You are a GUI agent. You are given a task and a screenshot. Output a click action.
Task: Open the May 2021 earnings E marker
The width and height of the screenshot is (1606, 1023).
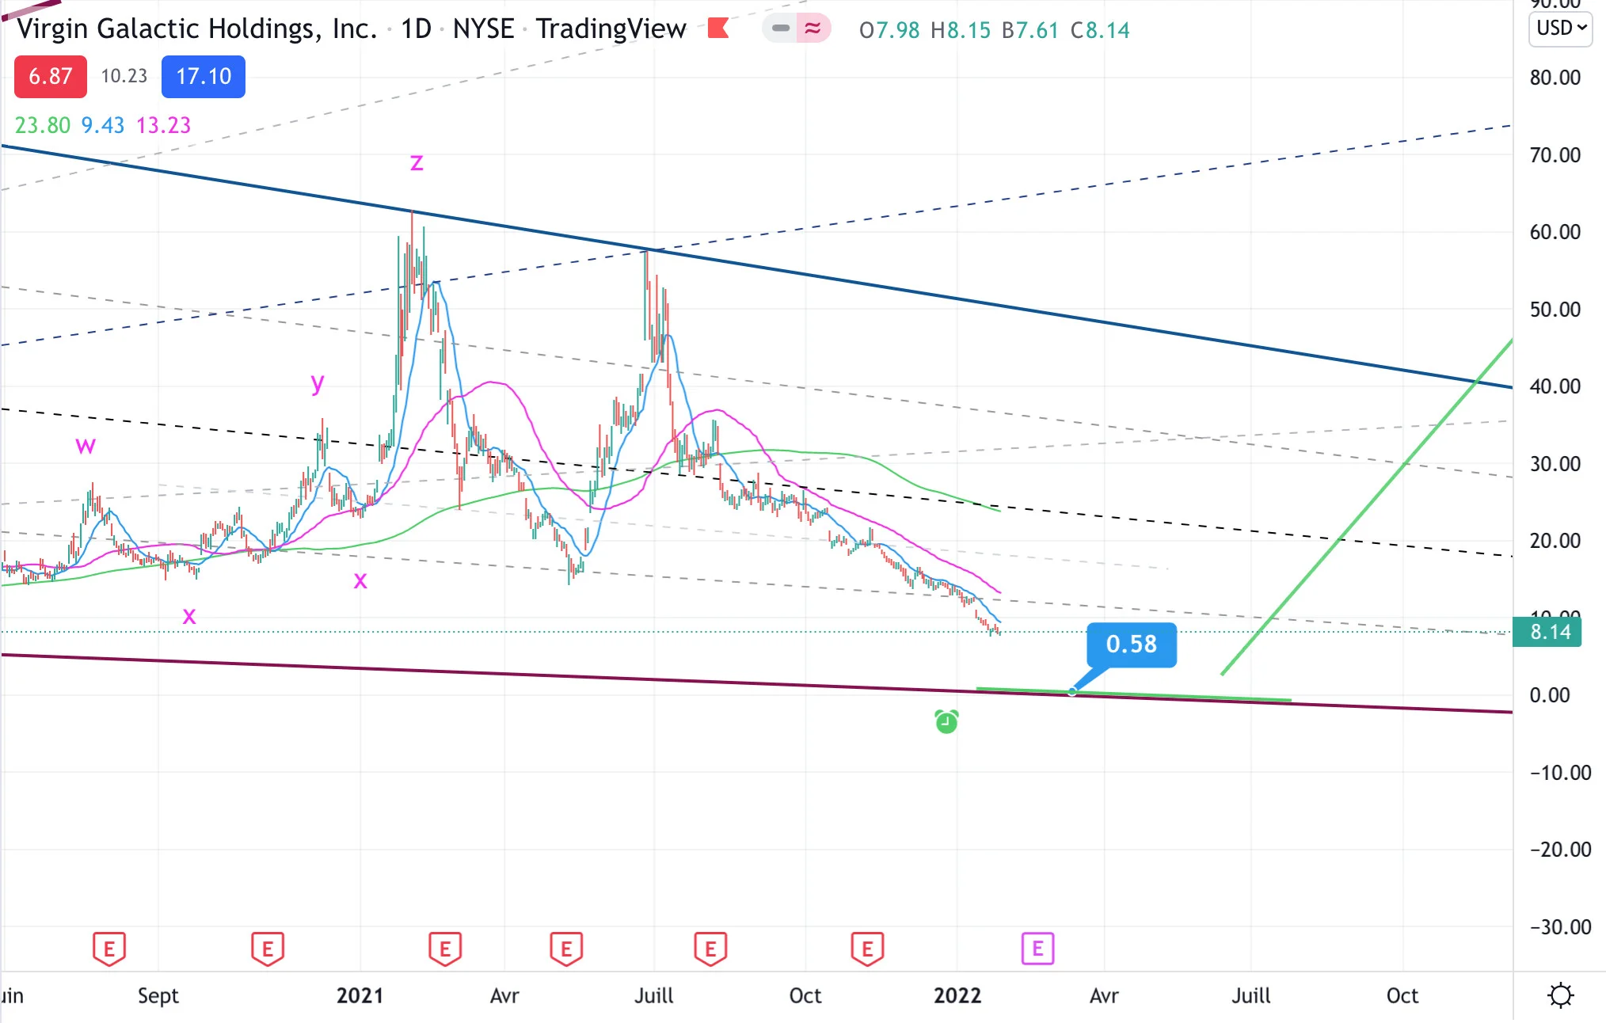tap(566, 949)
